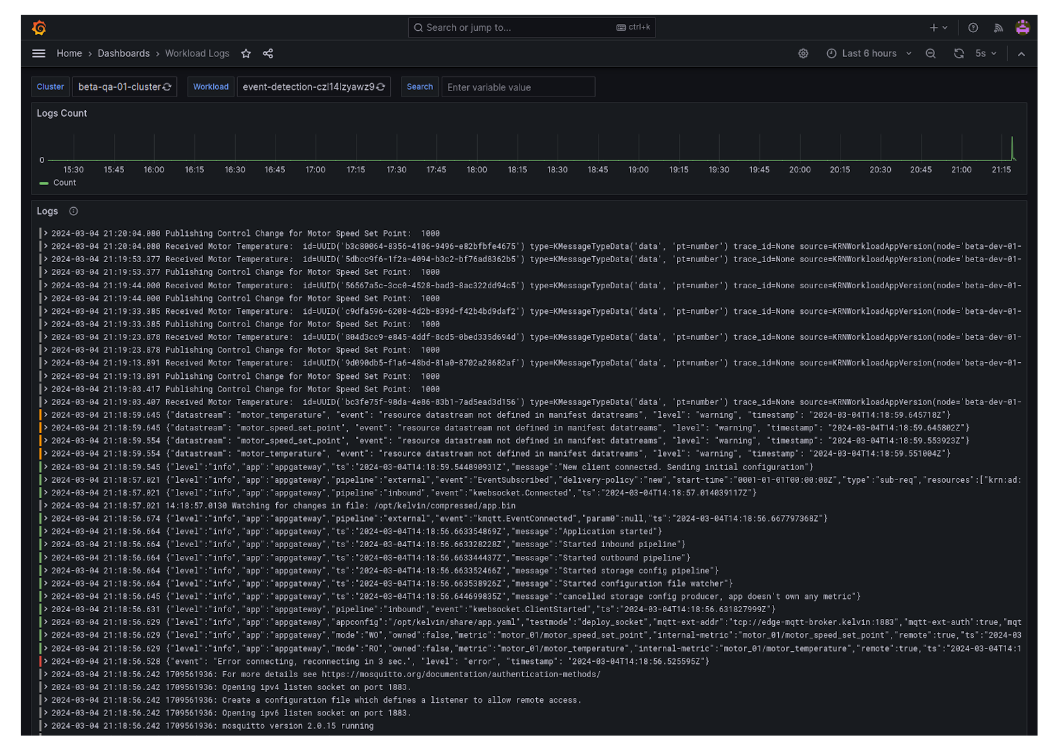Open the Workload variable dropdown
Image resolution: width=1059 pixels, height=751 pixels.
[x=313, y=87]
